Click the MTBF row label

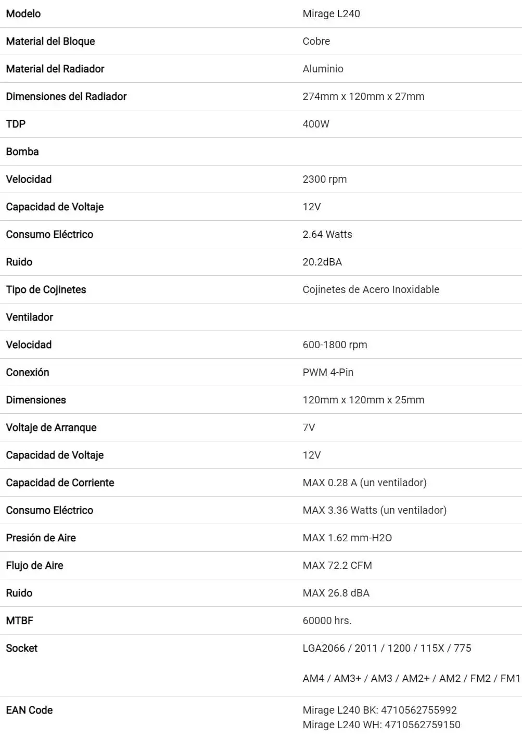(20, 621)
